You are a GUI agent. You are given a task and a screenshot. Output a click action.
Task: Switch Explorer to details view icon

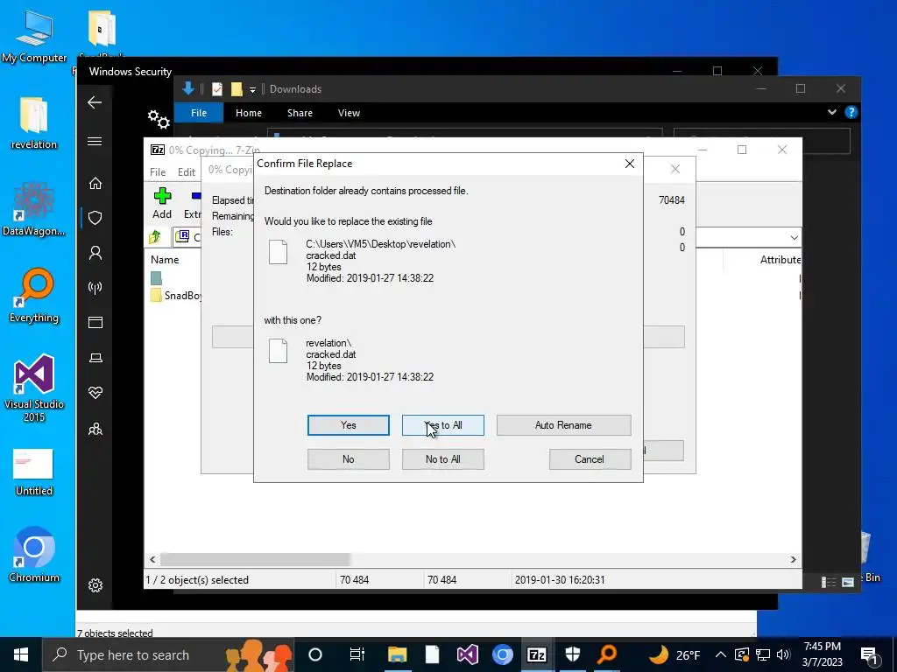[x=829, y=582]
